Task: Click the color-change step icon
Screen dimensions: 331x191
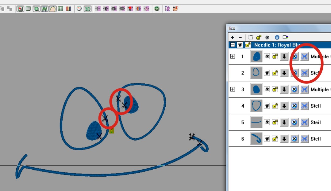Action: [x=138, y=9]
